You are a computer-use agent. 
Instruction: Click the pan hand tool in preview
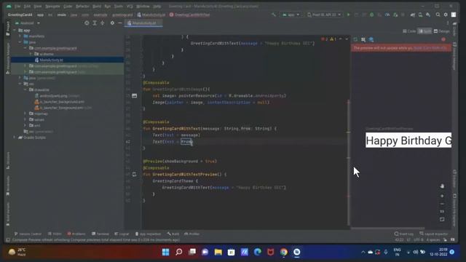(442, 186)
